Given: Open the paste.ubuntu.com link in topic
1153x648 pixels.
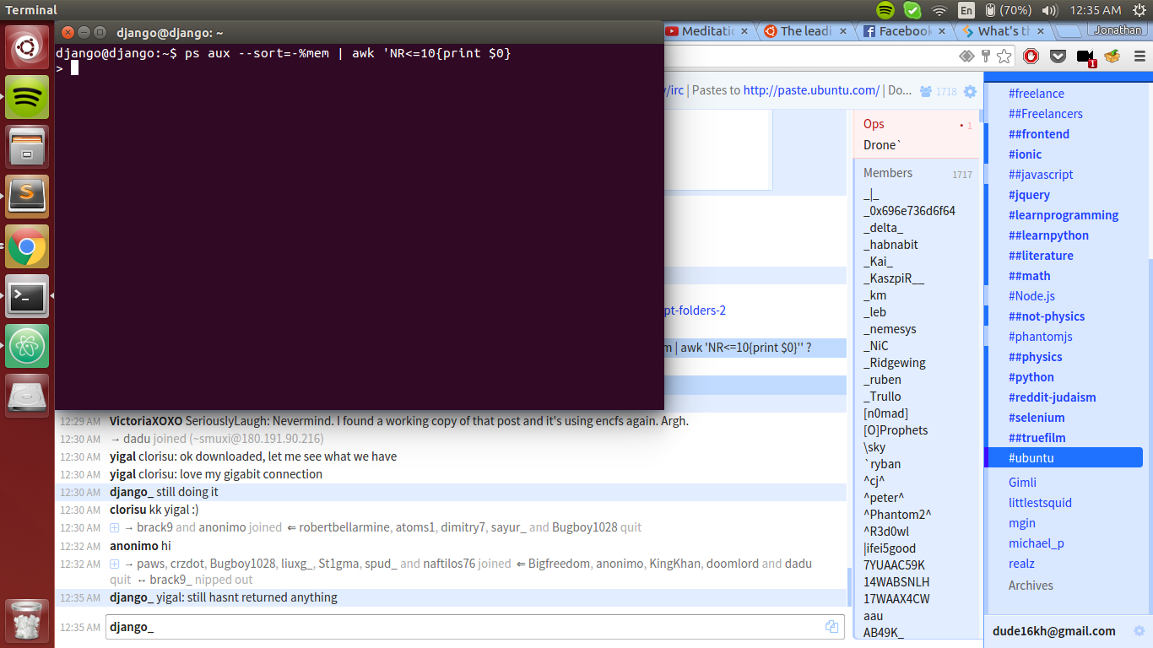Looking at the screenshot, I should 811,90.
